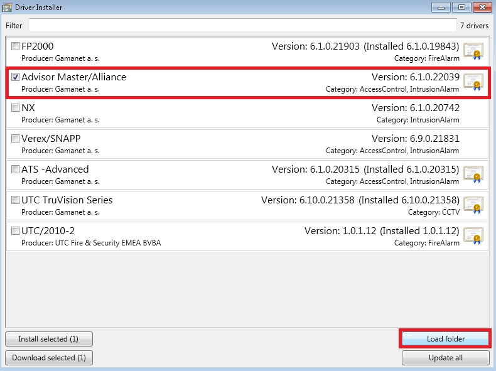Click Producer: UTC Fire & Security EMEA BVBA

91,243
